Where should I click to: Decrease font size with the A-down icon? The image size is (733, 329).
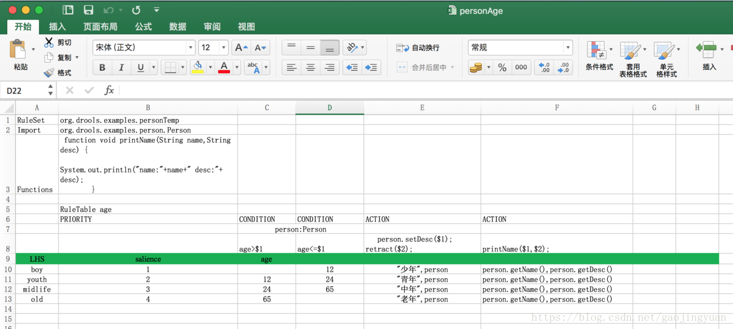coord(260,47)
